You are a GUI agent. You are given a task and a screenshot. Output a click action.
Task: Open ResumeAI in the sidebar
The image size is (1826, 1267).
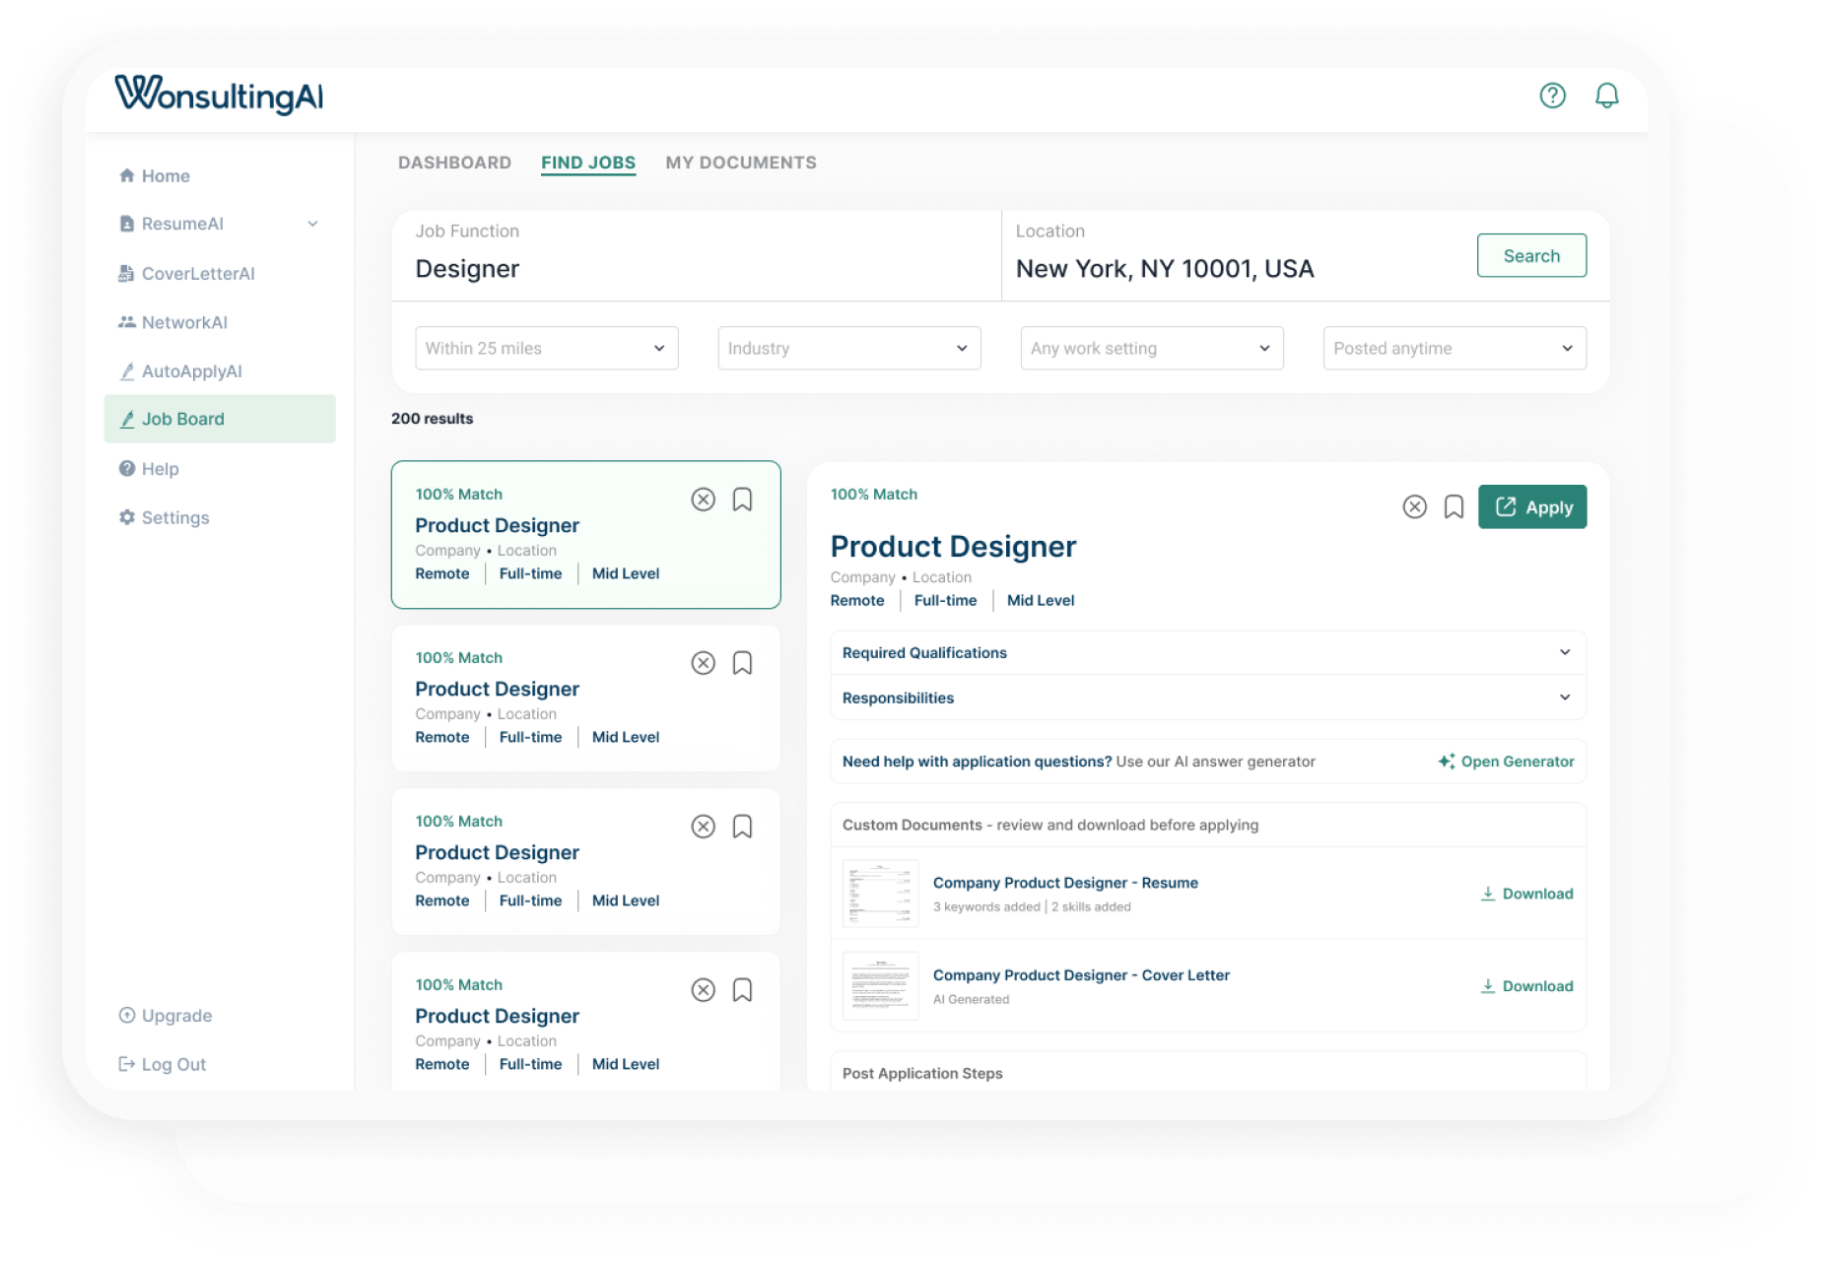[171, 225]
